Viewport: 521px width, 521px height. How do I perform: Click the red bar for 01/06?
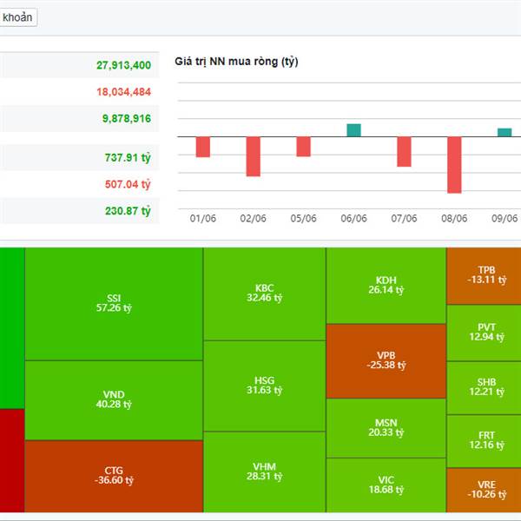tap(203, 147)
